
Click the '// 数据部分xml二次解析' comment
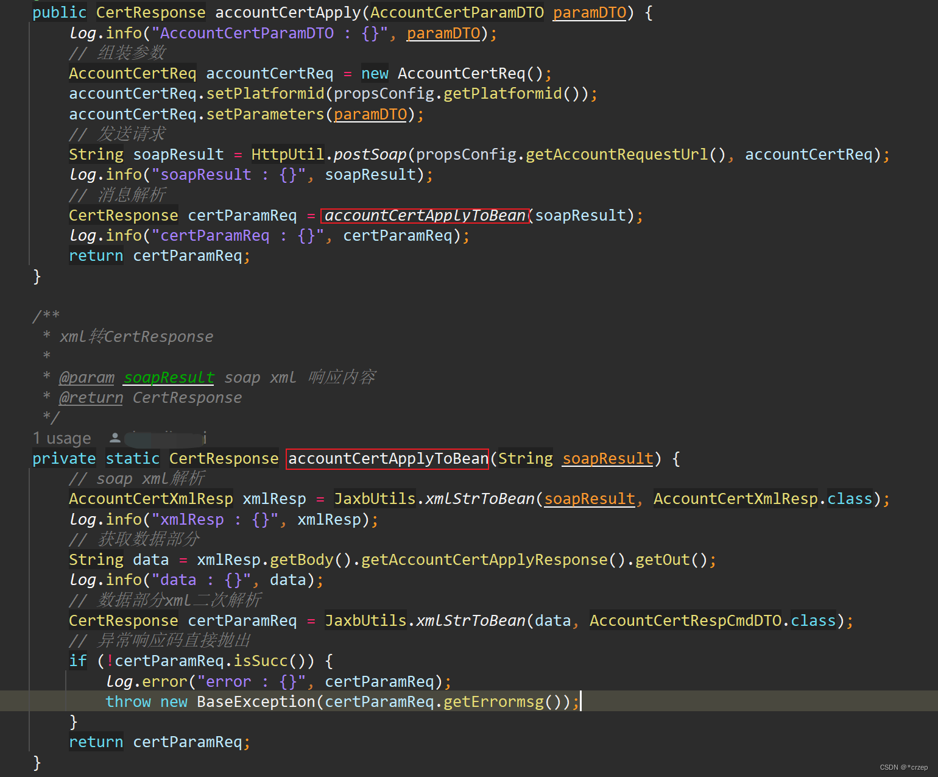pyautogui.click(x=165, y=600)
